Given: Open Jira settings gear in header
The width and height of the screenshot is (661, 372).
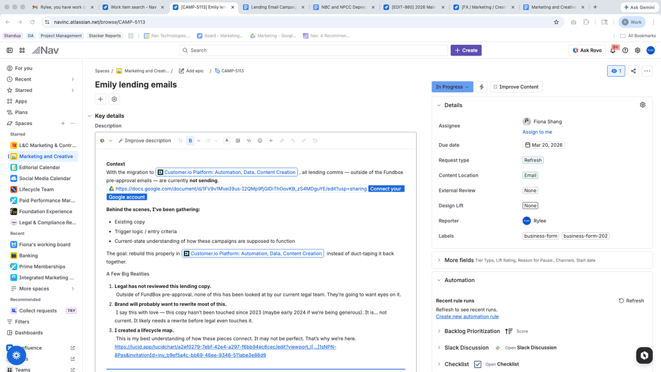Looking at the screenshot, I should [637, 50].
